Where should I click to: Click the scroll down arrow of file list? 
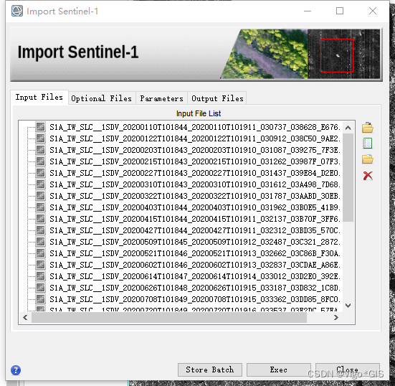point(348,306)
